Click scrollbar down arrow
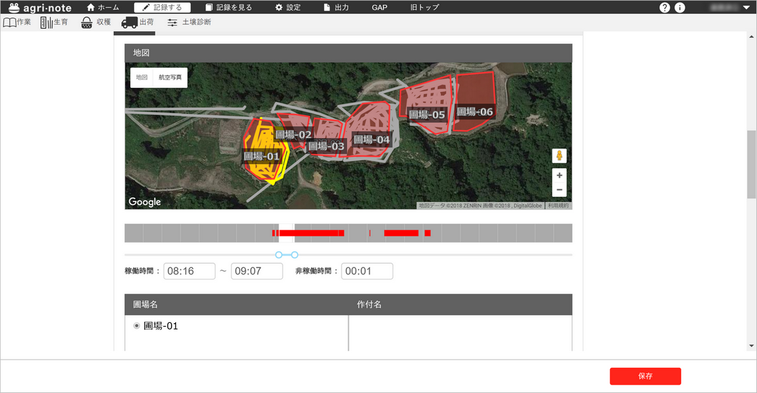Viewport: 757px width, 393px height. tap(751, 346)
